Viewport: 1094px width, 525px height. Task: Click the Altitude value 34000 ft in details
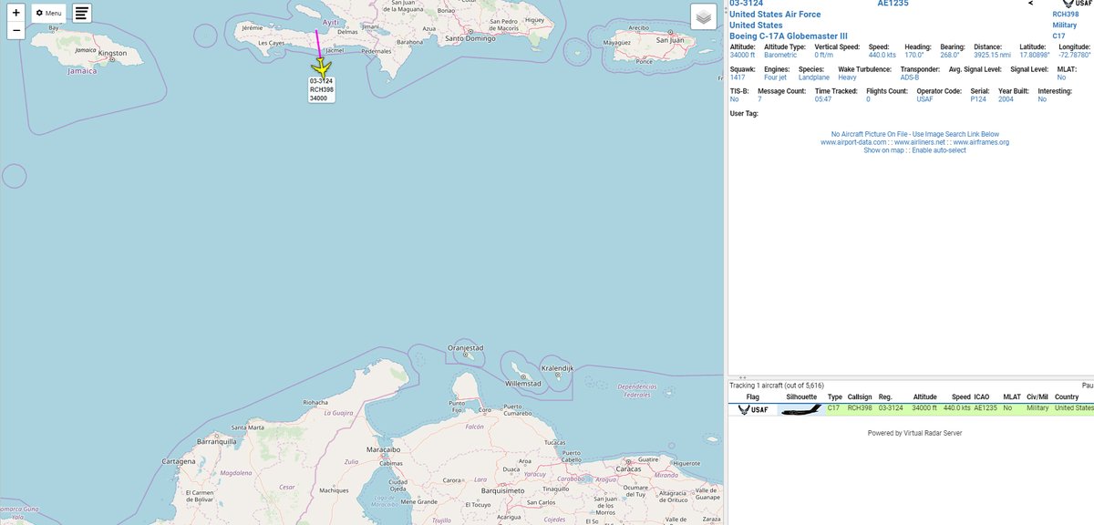tap(742, 55)
